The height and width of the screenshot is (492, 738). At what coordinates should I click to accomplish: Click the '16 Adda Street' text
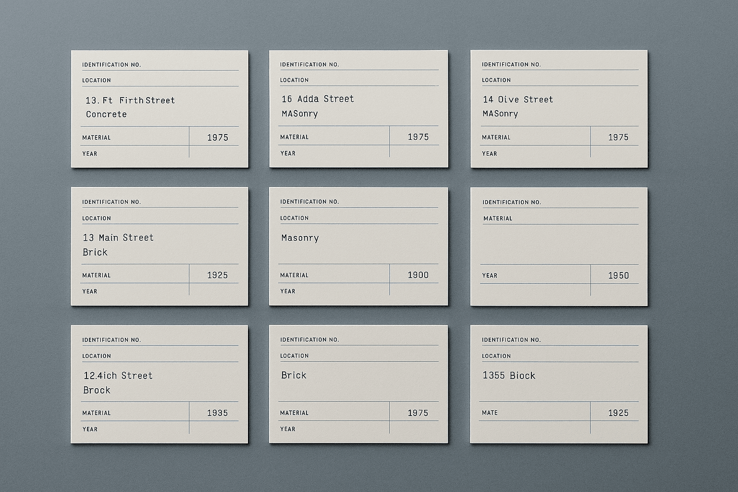click(x=318, y=99)
